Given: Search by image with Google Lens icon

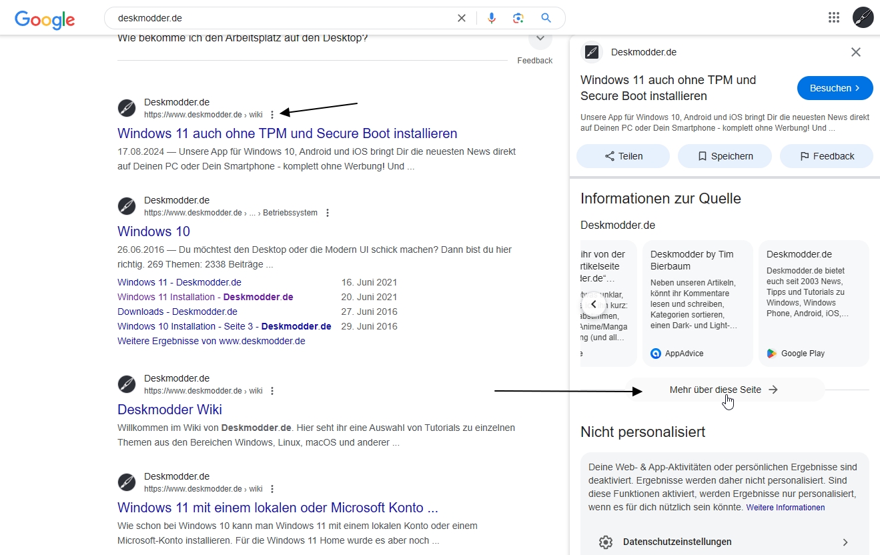Looking at the screenshot, I should click(x=518, y=18).
